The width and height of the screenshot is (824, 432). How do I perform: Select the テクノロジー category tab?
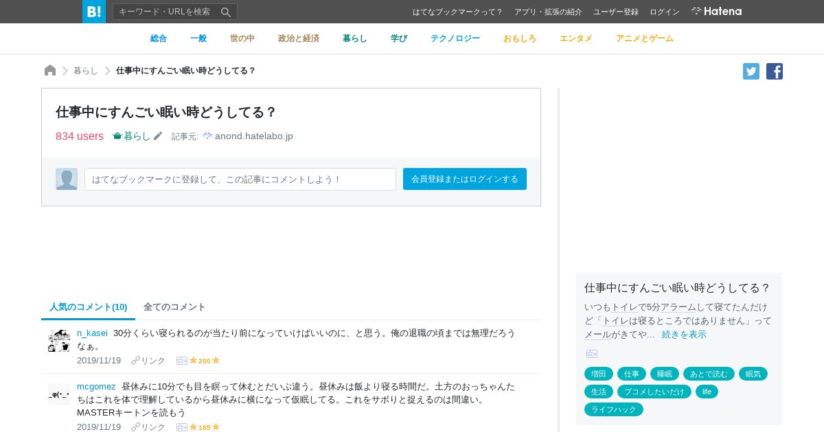455,38
